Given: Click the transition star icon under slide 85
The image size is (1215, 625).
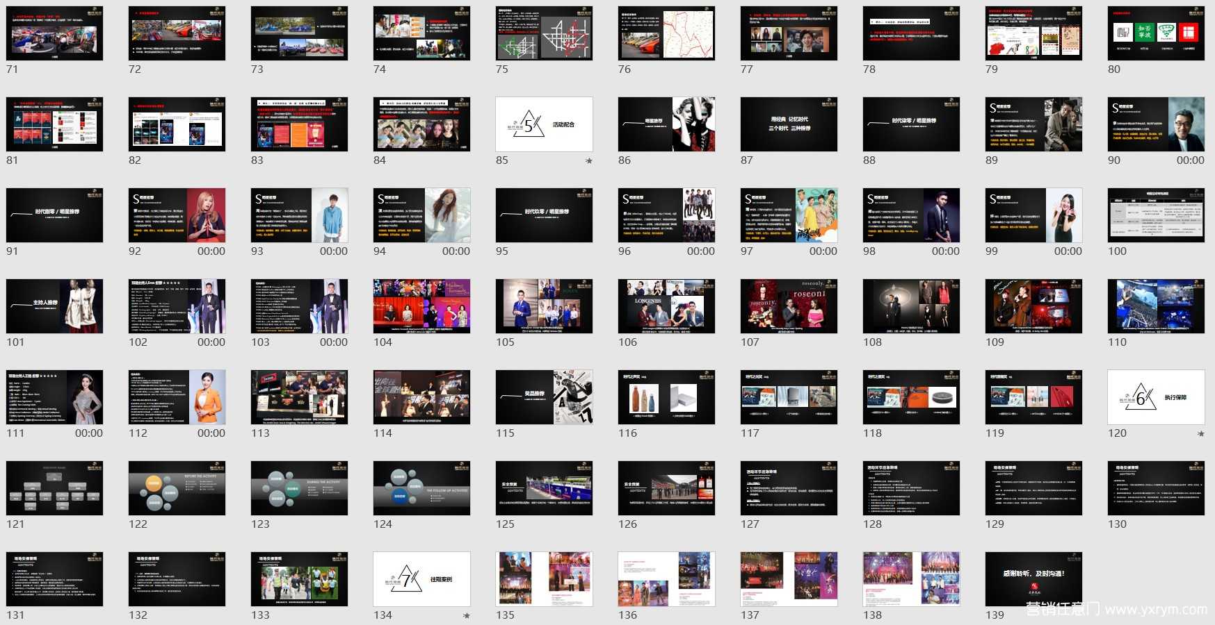Looking at the screenshot, I should (588, 160).
